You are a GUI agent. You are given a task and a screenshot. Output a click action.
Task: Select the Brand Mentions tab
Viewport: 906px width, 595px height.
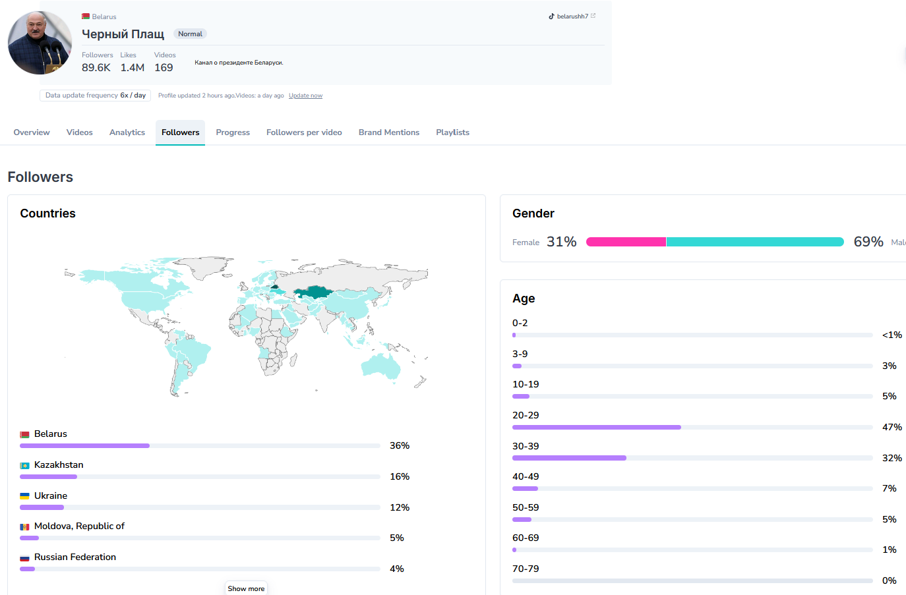coord(389,132)
